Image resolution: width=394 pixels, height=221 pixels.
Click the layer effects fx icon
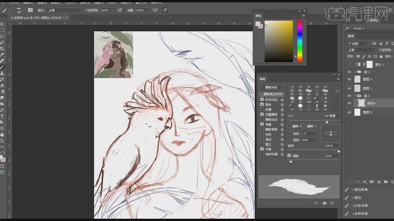pyautogui.click(x=365, y=182)
